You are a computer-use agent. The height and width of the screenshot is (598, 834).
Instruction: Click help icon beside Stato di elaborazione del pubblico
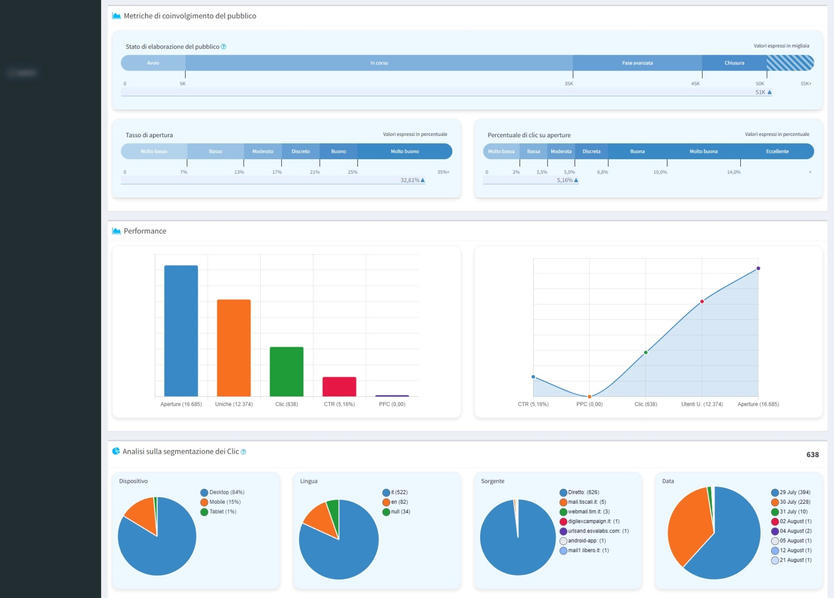click(223, 47)
